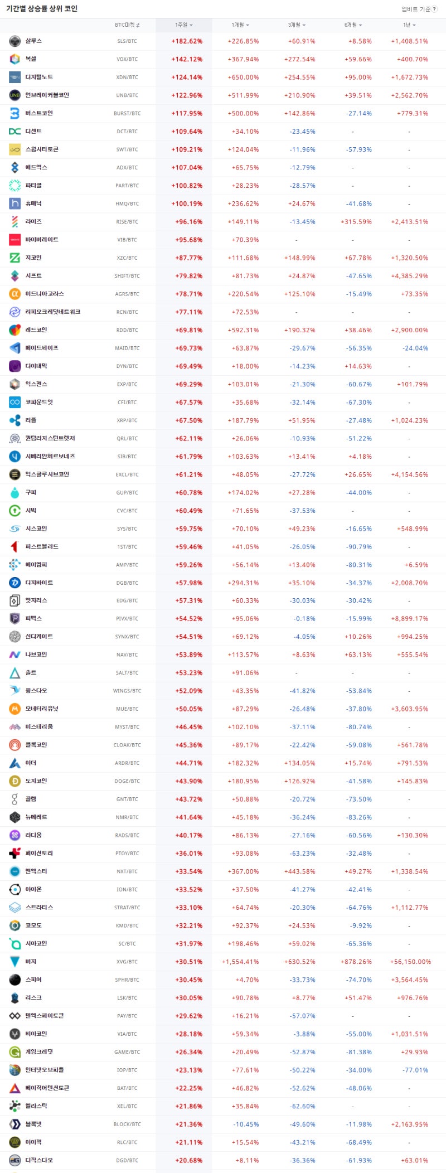Open the 메이드세이프 coin name link
Screen dimensions: 446x1173
[42, 348]
